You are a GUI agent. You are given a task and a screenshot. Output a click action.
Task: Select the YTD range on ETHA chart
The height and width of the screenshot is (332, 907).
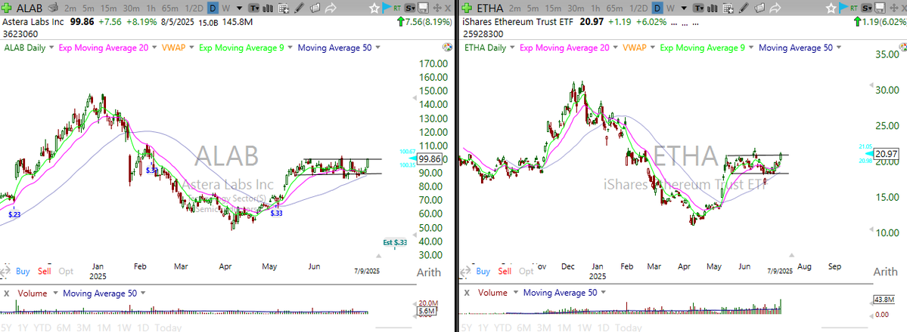coord(502,327)
